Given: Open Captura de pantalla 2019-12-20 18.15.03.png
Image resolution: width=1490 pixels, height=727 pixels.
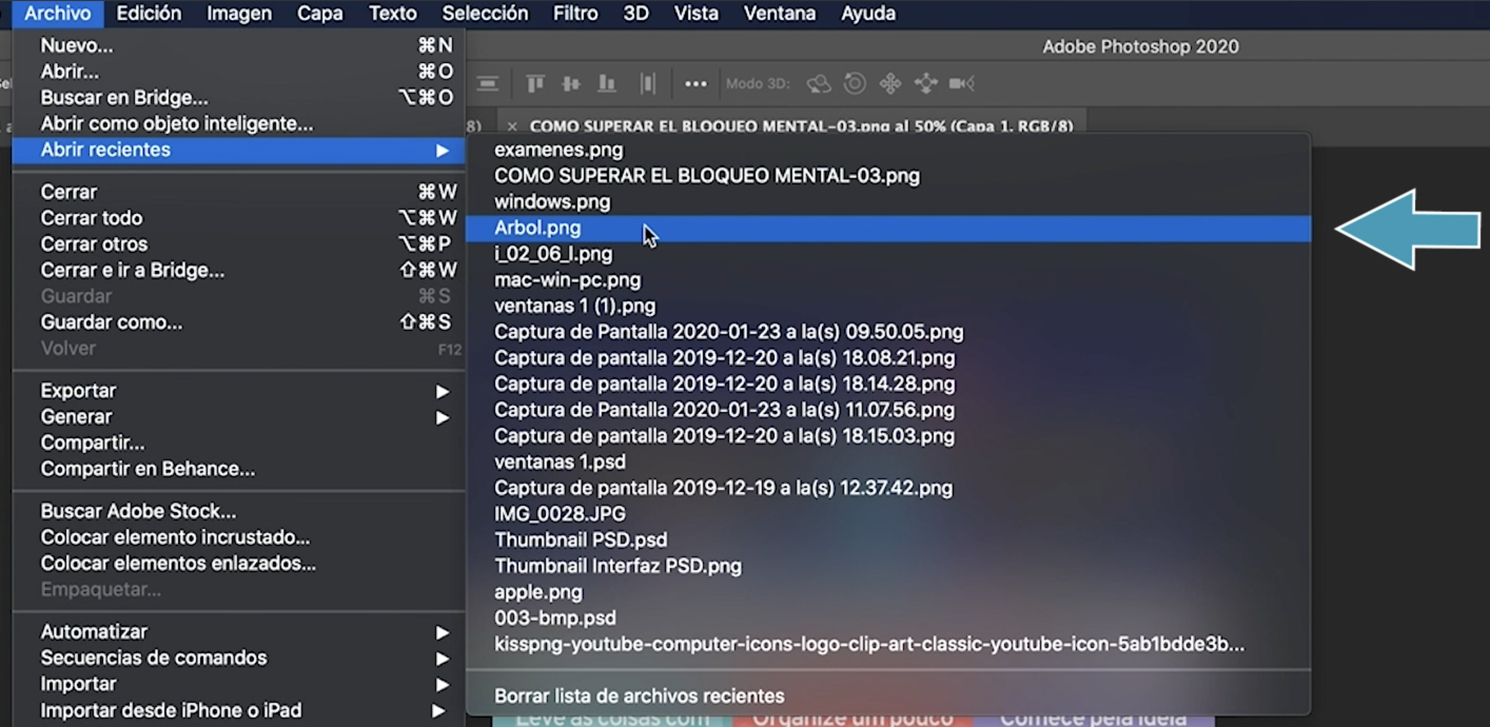Looking at the screenshot, I should tap(888, 436).
